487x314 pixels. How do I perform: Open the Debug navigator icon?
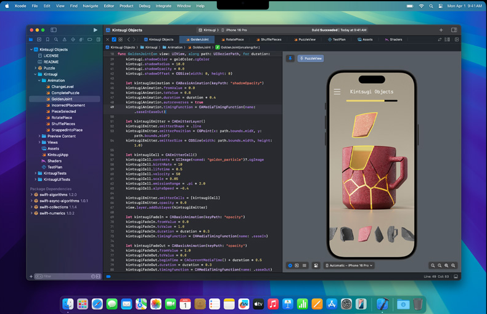coord(81,40)
